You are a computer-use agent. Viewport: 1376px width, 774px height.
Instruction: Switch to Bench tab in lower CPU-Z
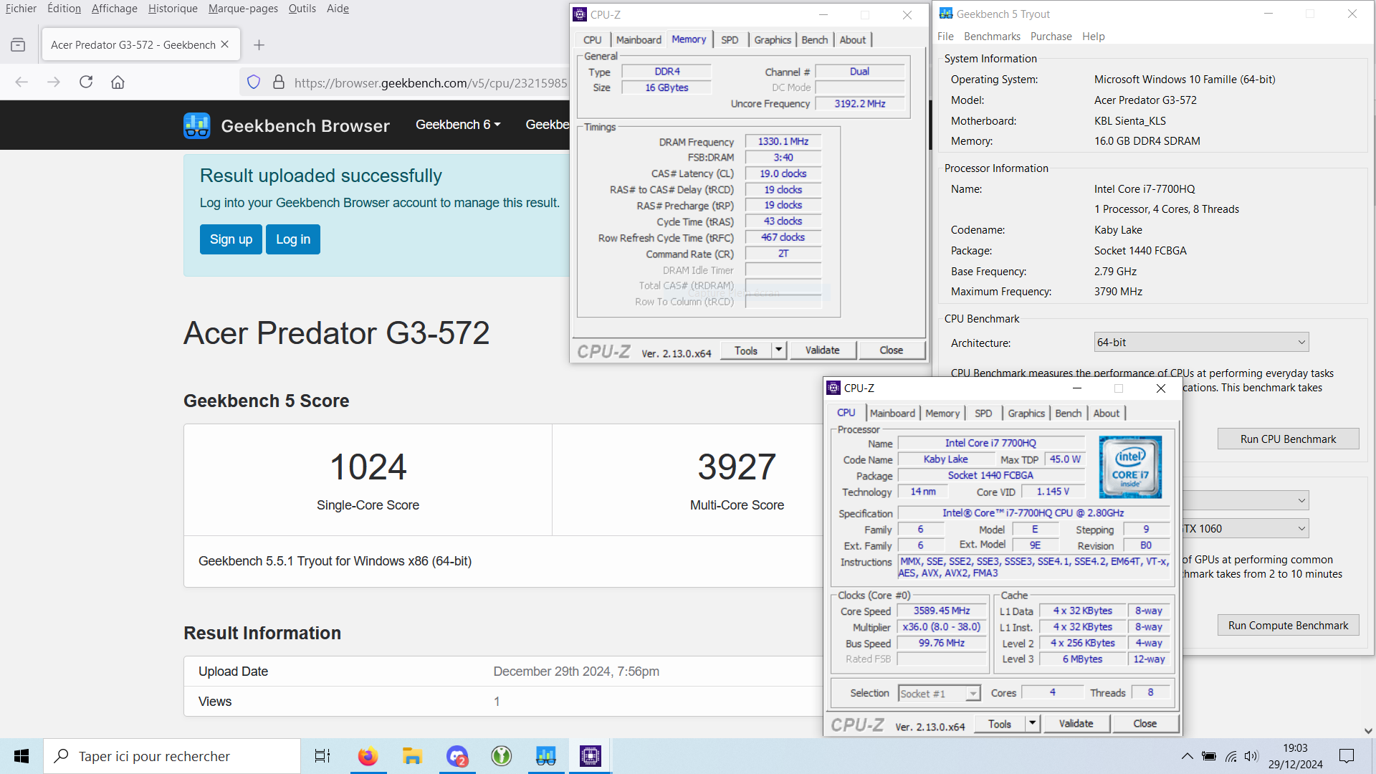(1069, 414)
